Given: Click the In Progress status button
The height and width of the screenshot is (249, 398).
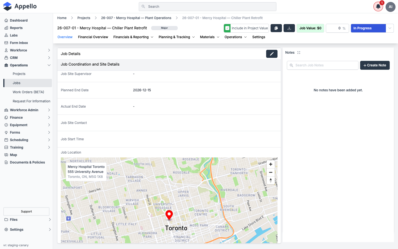Looking at the screenshot, I should tap(368, 28).
